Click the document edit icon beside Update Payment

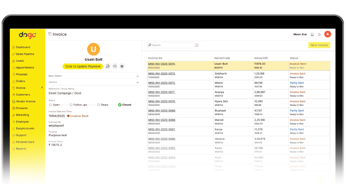[x=108, y=66]
